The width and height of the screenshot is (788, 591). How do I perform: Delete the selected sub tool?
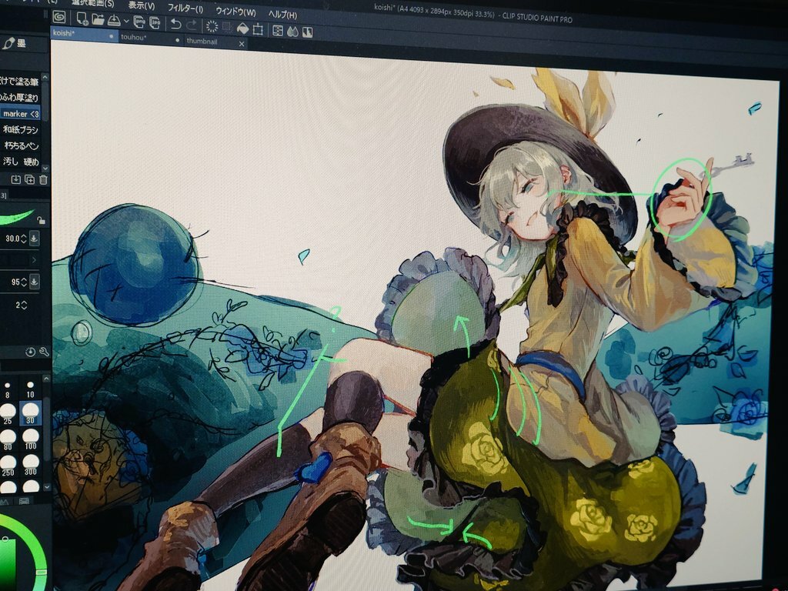43,180
